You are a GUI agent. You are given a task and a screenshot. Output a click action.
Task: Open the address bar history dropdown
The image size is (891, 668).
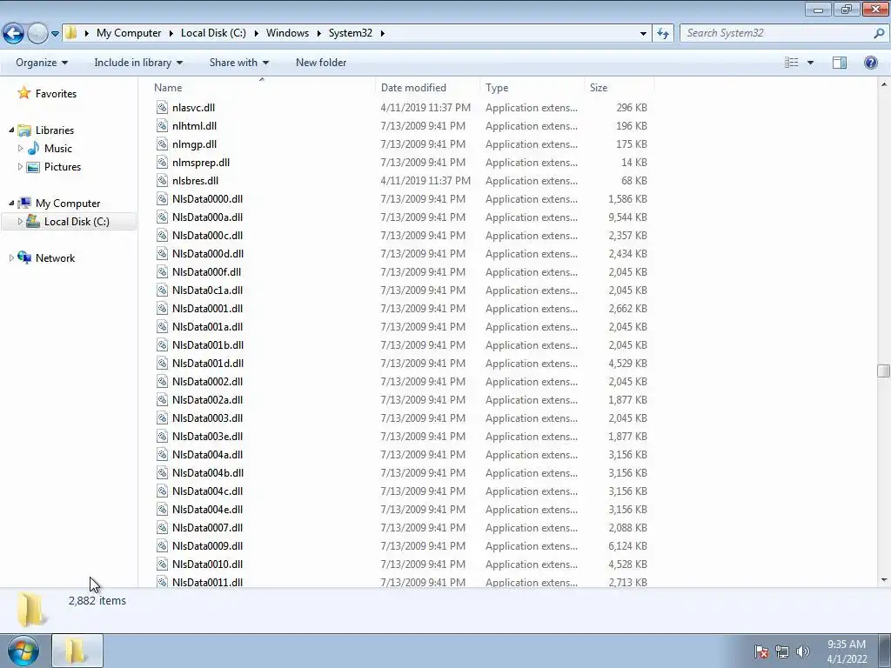(643, 34)
